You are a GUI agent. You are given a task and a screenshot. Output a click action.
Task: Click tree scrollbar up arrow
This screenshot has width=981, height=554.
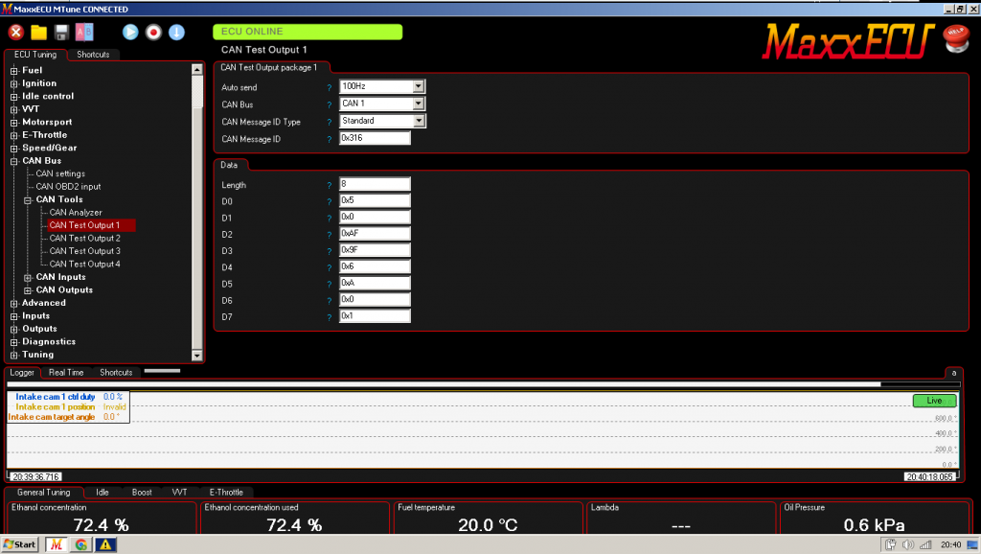(197, 69)
